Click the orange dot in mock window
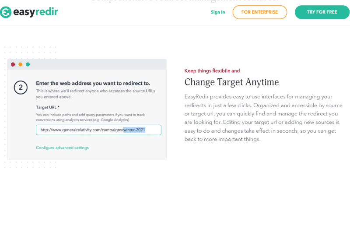350x232 pixels. 20,64
